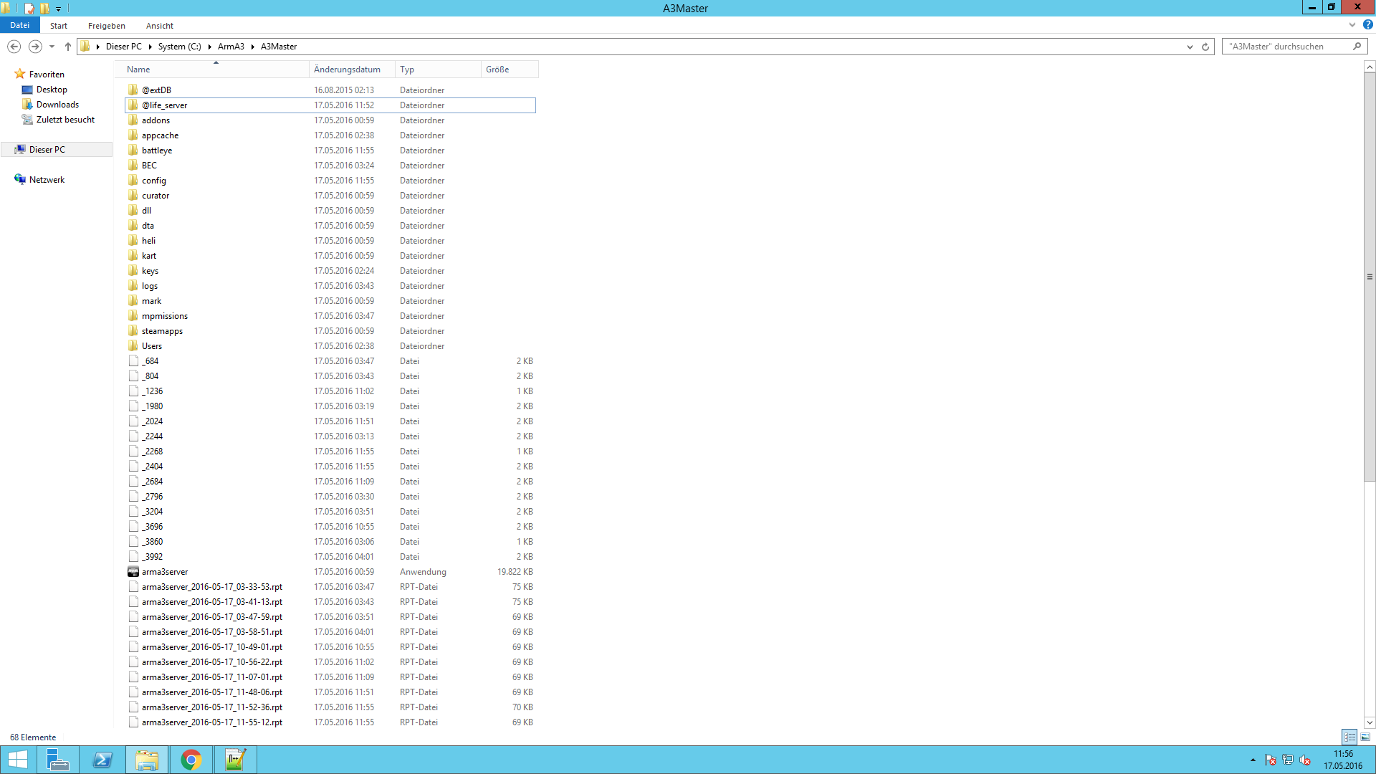Click the A3Master search field
This screenshot has height=774, width=1376.
1286,47
